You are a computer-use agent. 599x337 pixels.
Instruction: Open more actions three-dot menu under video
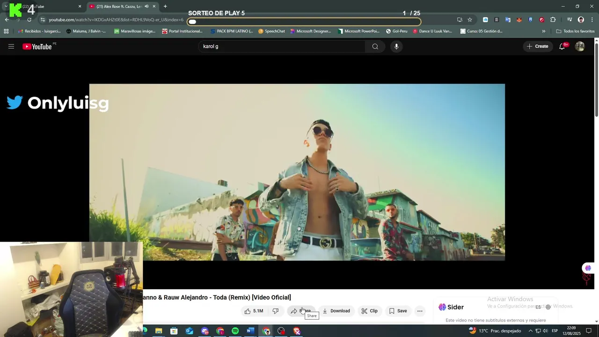click(420, 311)
